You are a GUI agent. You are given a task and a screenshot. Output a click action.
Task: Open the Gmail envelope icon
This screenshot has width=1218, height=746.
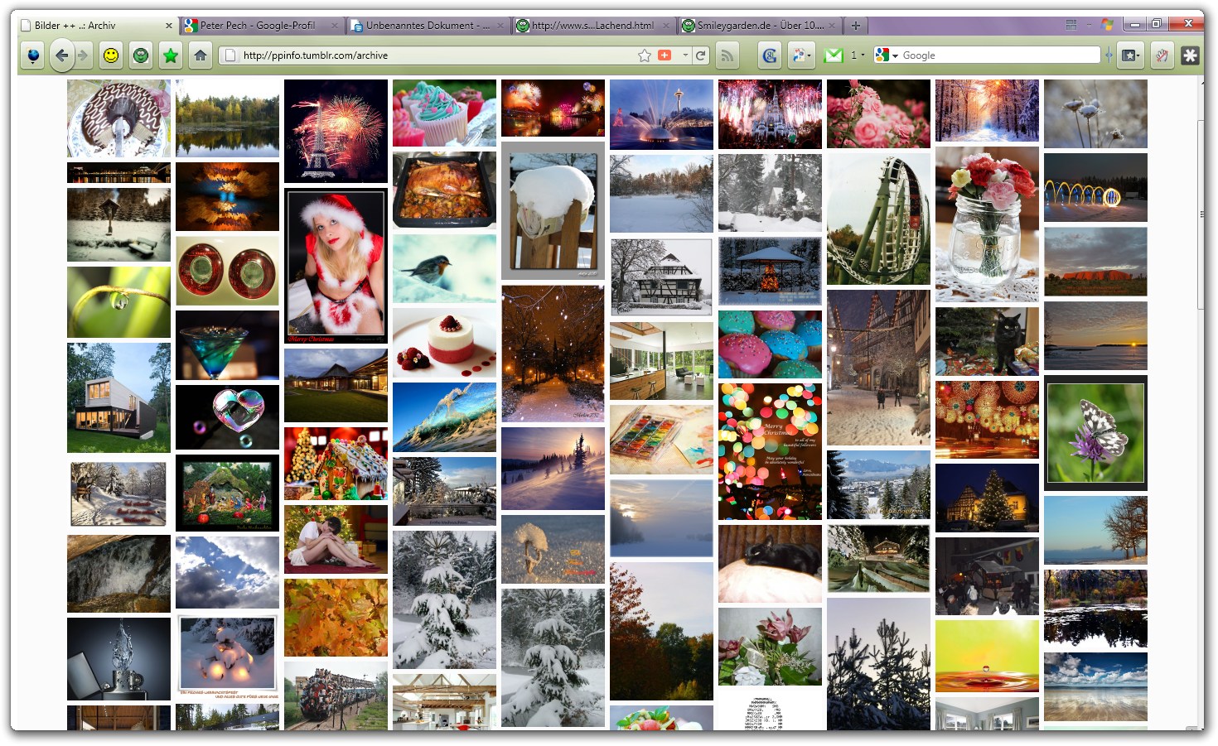[834, 55]
